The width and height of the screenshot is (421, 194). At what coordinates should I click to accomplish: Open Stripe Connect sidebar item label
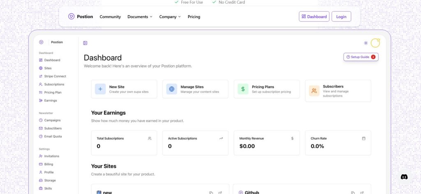point(55,76)
